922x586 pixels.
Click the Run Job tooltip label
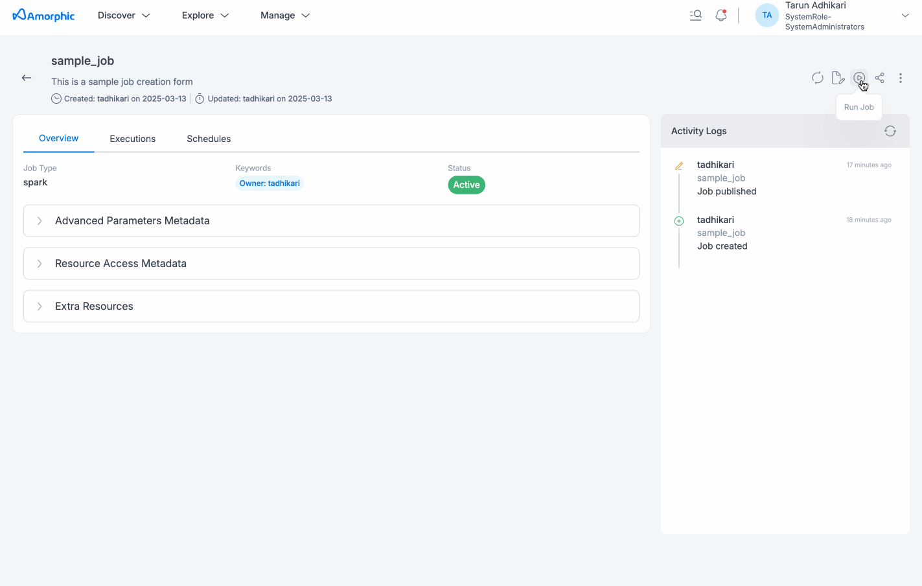pyautogui.click(x=859, y=107)
